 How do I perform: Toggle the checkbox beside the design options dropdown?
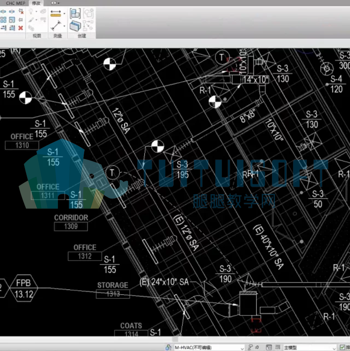point(342,347)
